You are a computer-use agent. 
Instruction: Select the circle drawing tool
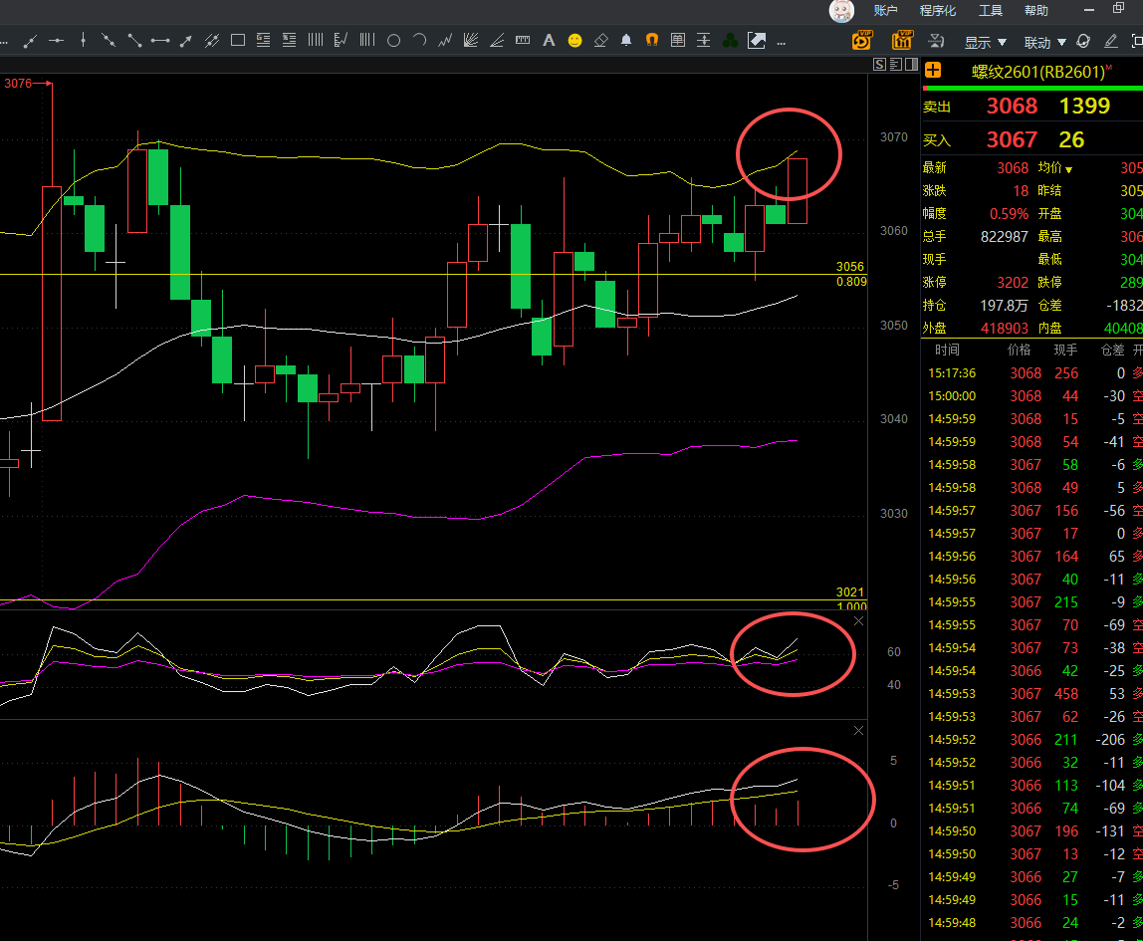point(393,41)
